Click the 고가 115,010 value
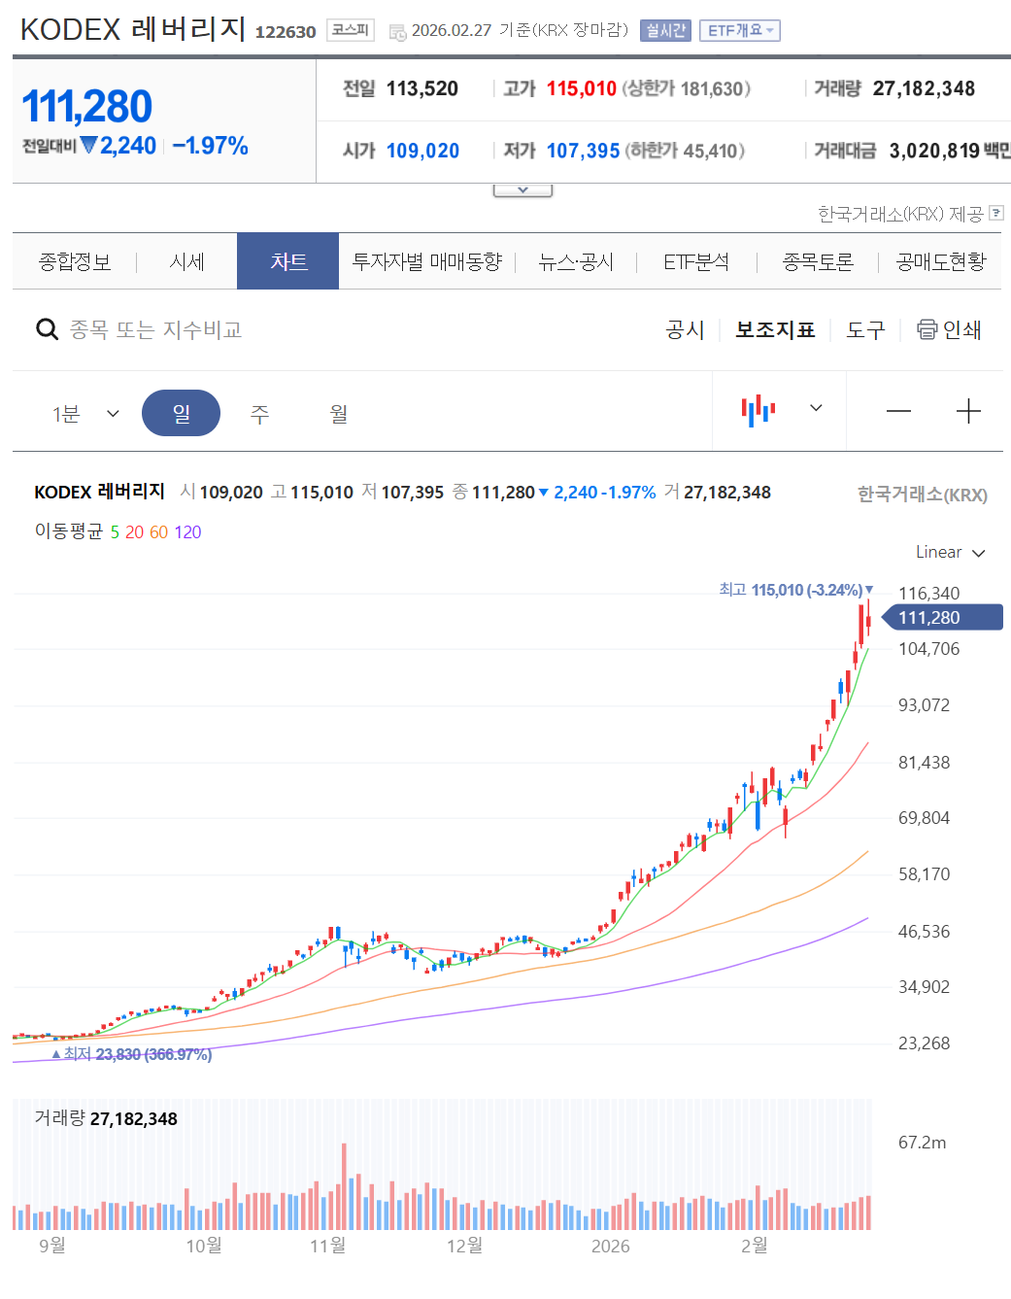The width and height of the screenshot is (1011, 1299). pos(581,88)
